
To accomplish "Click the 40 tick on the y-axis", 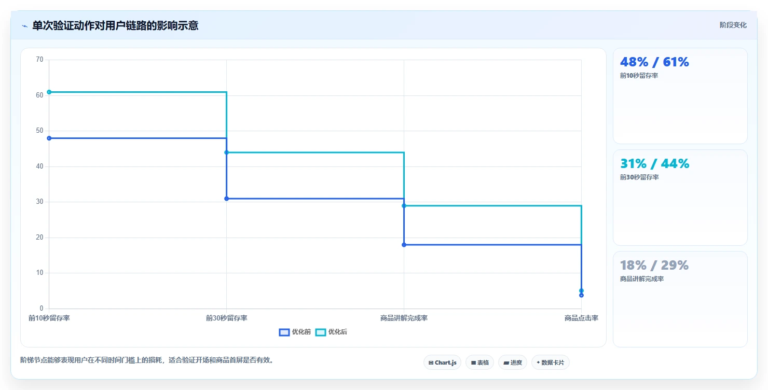I will click(x=39, y=166).
